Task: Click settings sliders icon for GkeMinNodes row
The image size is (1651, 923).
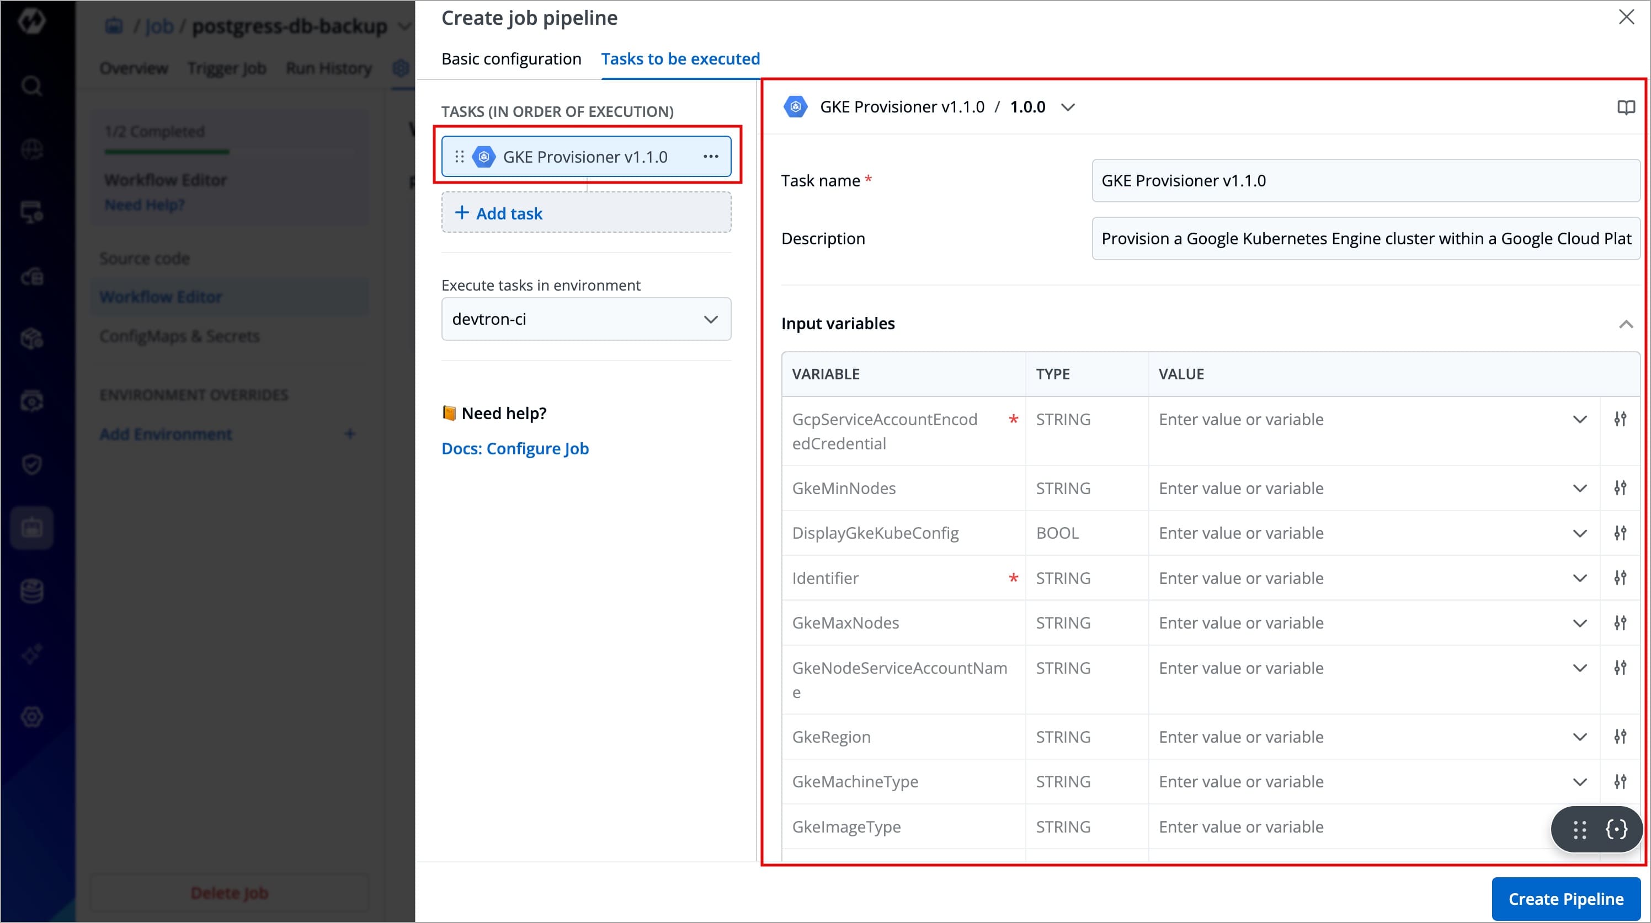Action: coord(1620,488)
